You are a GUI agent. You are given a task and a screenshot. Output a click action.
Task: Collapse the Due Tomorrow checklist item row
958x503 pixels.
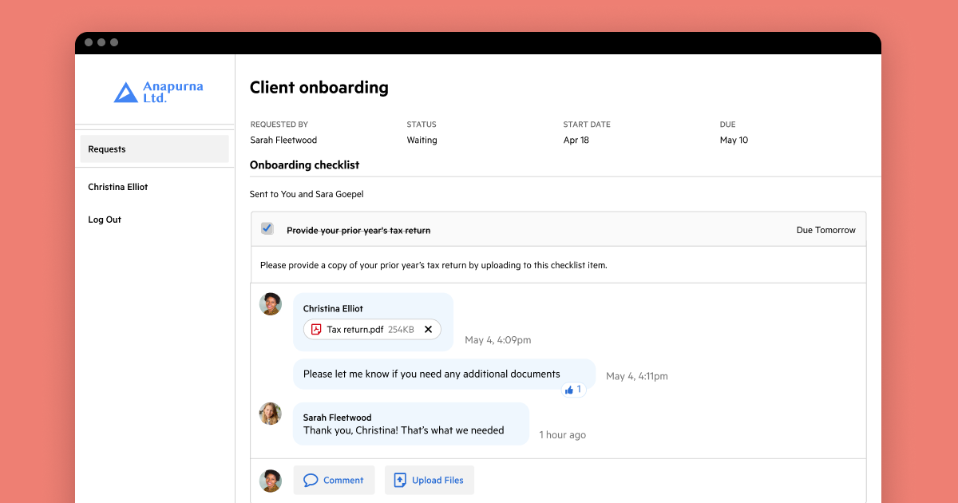(559, 230)
